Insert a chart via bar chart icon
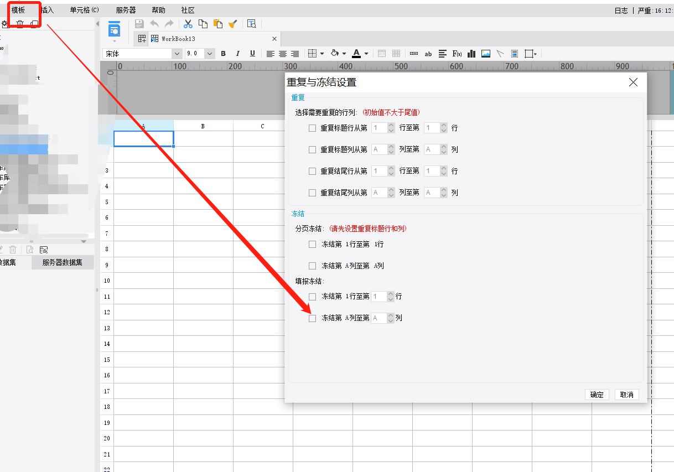This screenshot has width=674, height=472. tap(471, 54)
